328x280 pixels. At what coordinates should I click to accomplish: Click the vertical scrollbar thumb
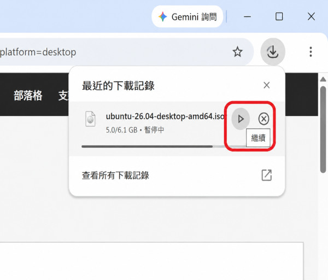point(323,129)
